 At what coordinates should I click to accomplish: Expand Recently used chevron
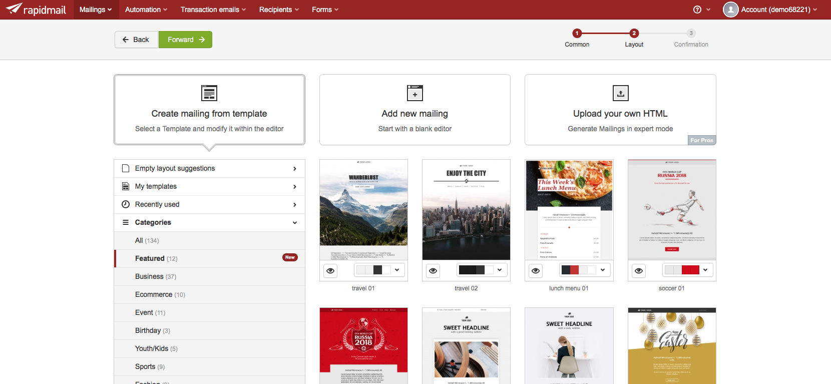pyautogui.click(x=295, y=205)
